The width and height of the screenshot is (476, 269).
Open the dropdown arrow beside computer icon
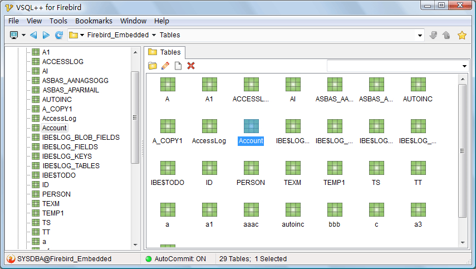click(24, 35)
